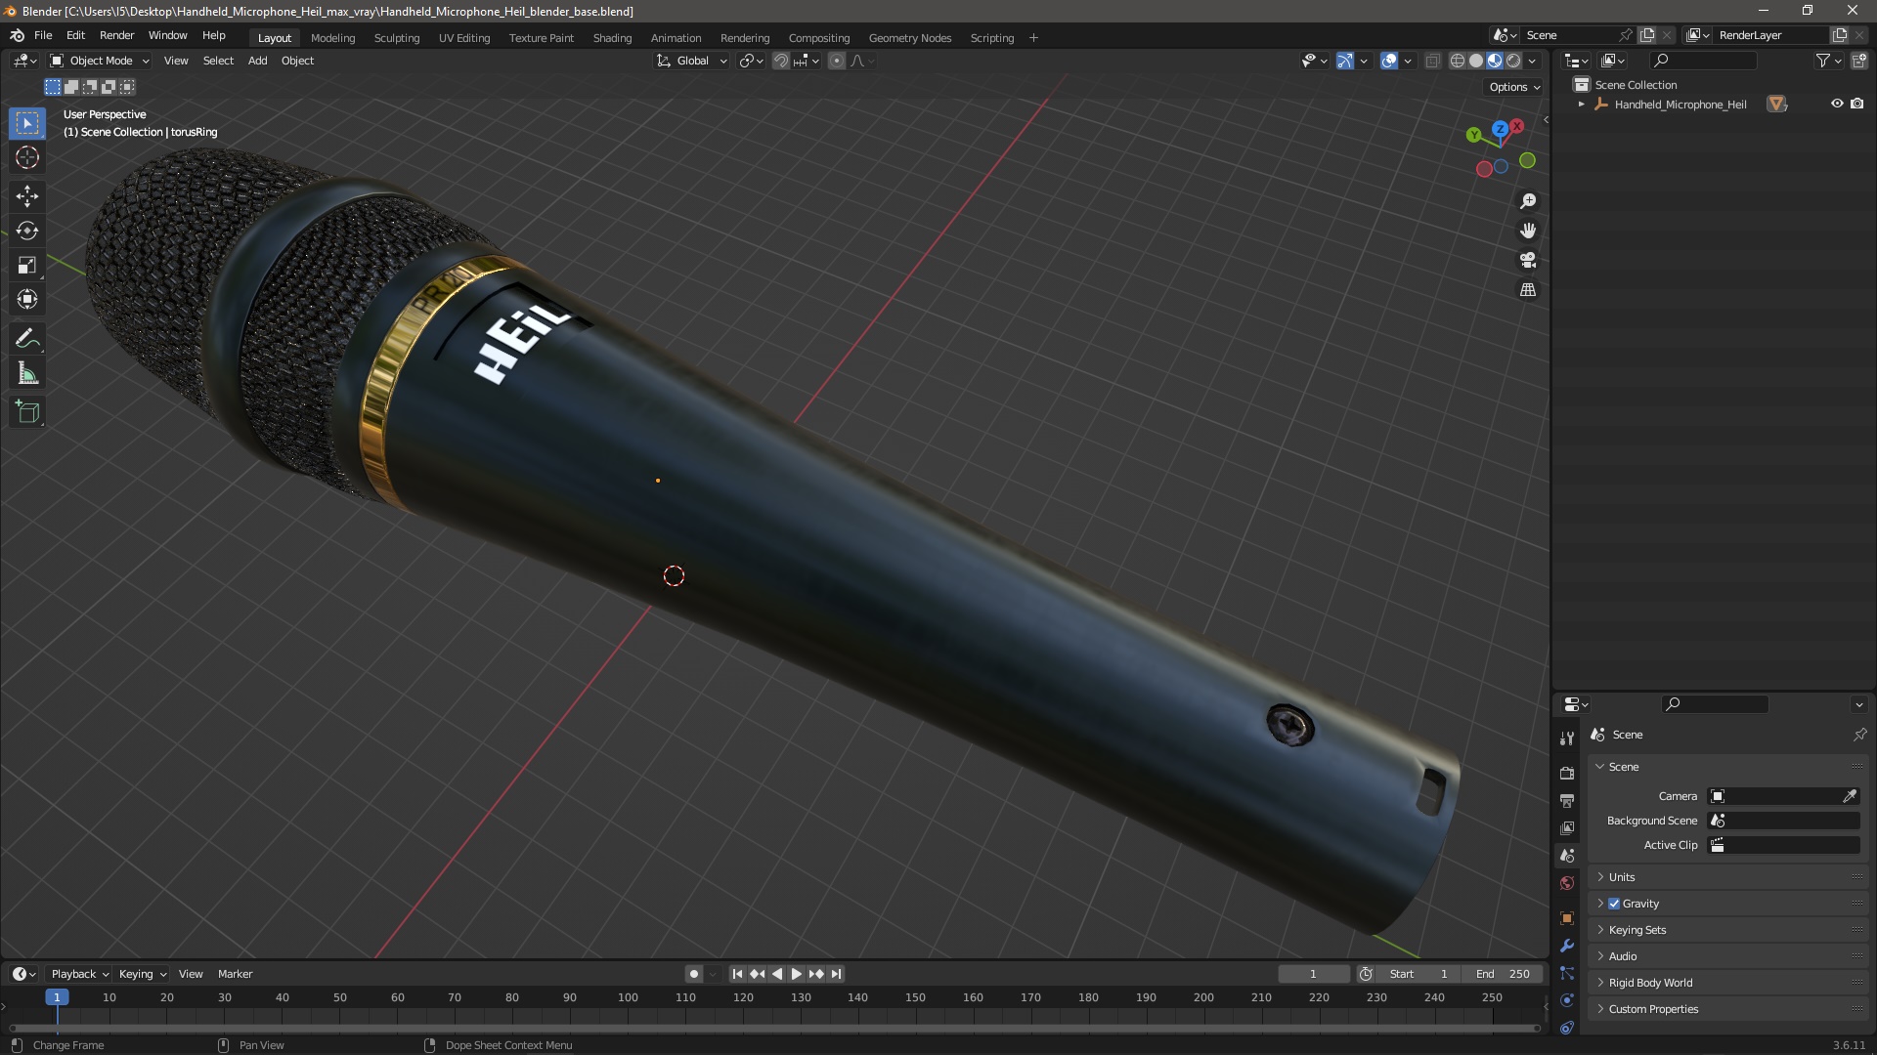Viewport: 1877px width, 1055px height.
Task: Jump to the start frame
Action: [737, 974]
